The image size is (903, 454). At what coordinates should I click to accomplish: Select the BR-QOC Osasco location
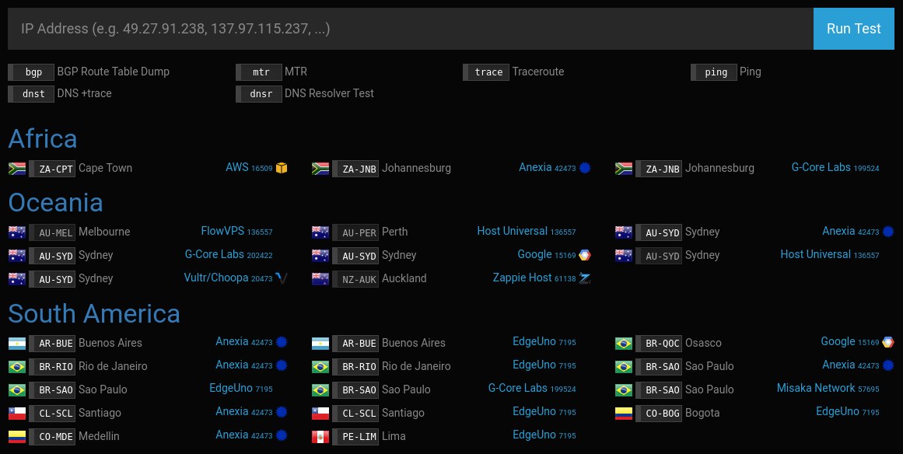659,344
